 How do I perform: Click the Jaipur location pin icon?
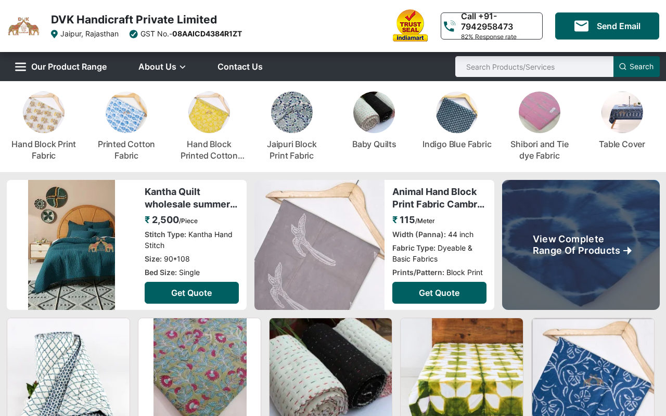[54, 34]
